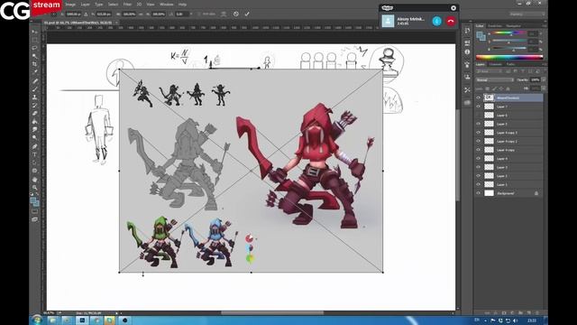Cancel the transform

[x=236, y=14]
